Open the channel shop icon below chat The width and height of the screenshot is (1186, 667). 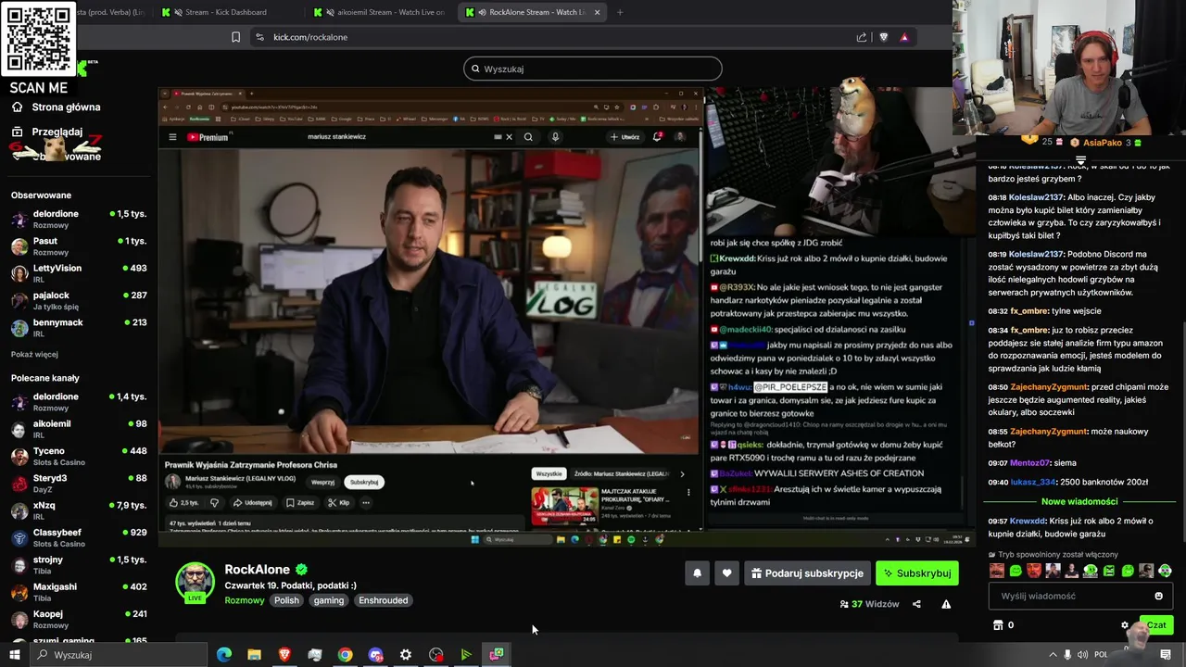coord(998,625)
